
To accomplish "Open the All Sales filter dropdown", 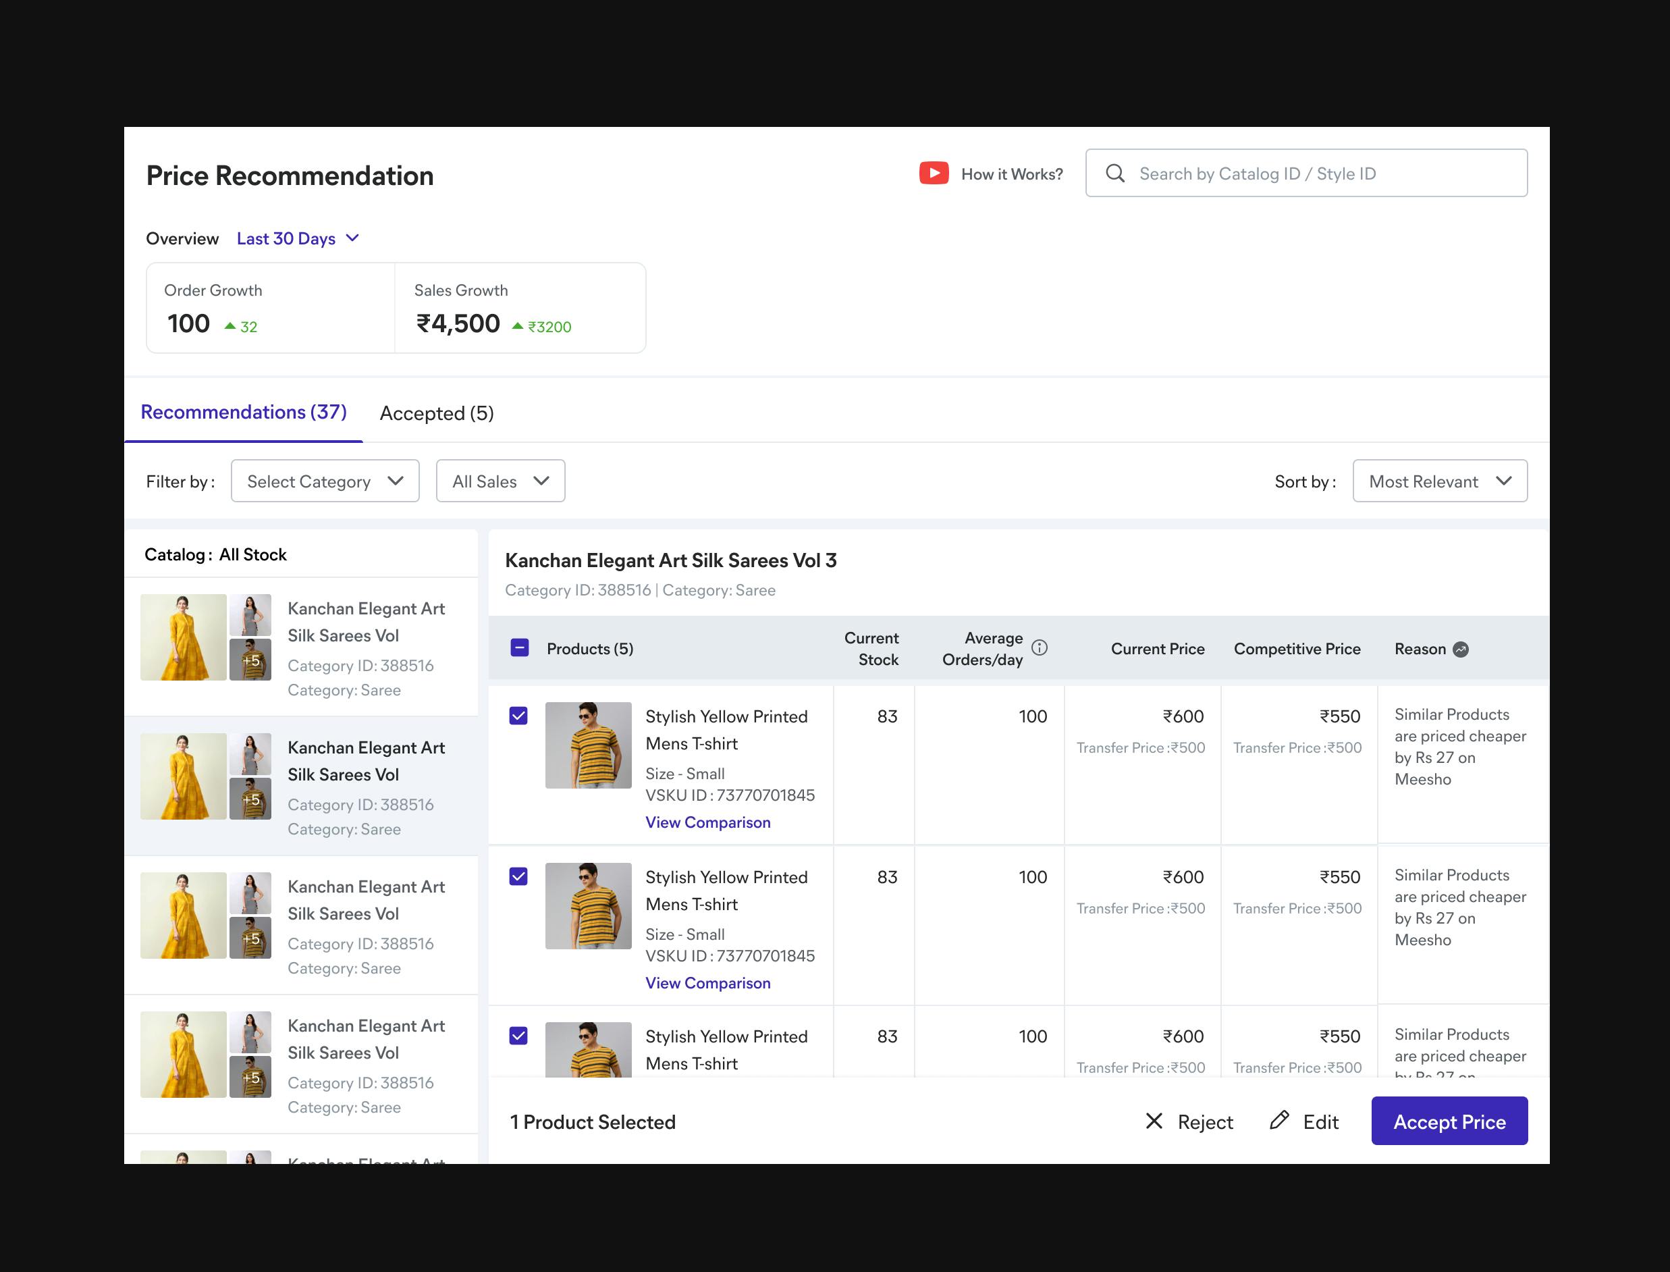I will (x=500, y=481).
